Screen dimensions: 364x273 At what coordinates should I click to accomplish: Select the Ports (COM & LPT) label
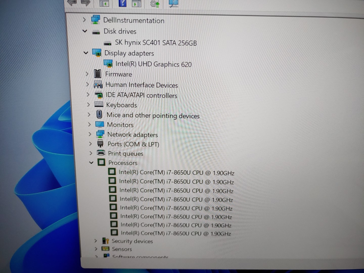(133, 144)
